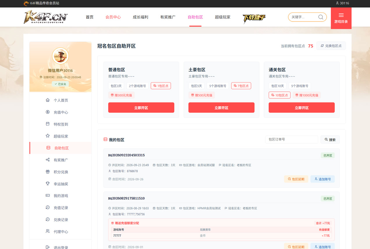
Task: Click the star icon for 超级玩家
Action: coord(48,136)
